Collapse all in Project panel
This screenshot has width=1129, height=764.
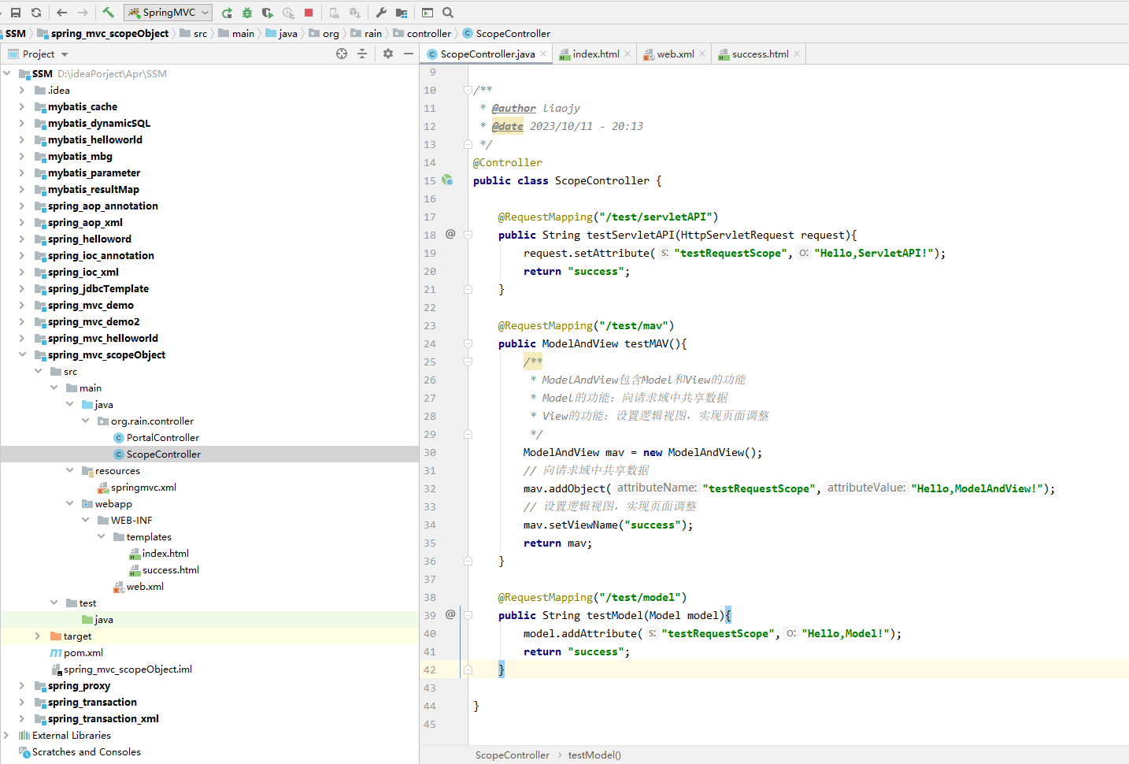click(x=362, y=54)
